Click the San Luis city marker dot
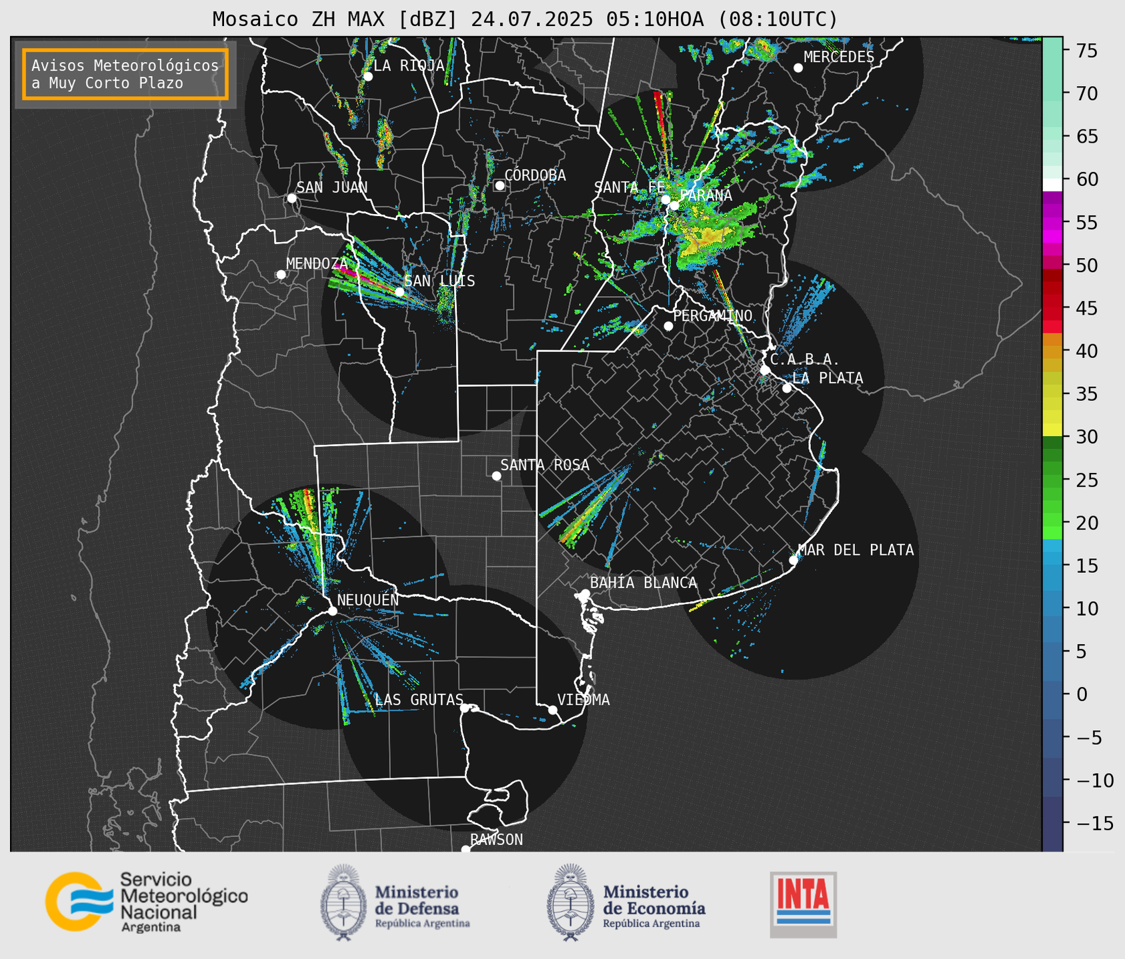This screenshot has width=1125, height=959. (x=399, y=292)
